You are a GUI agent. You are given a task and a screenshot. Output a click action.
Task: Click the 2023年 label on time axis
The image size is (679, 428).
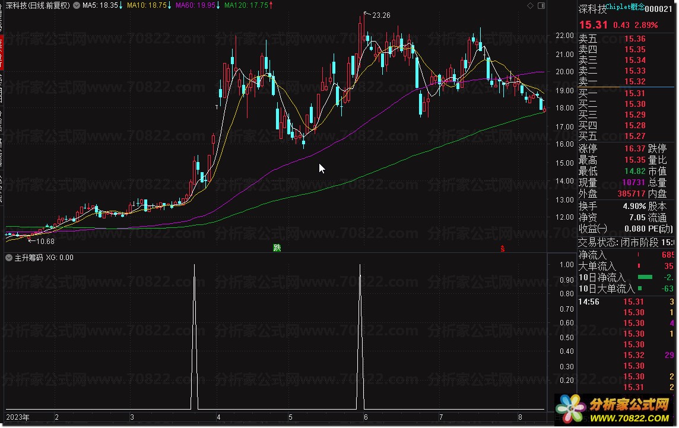18,417
